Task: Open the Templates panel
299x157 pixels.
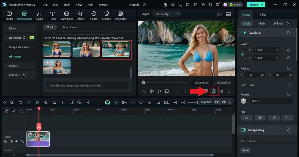Action: point(120,16)
